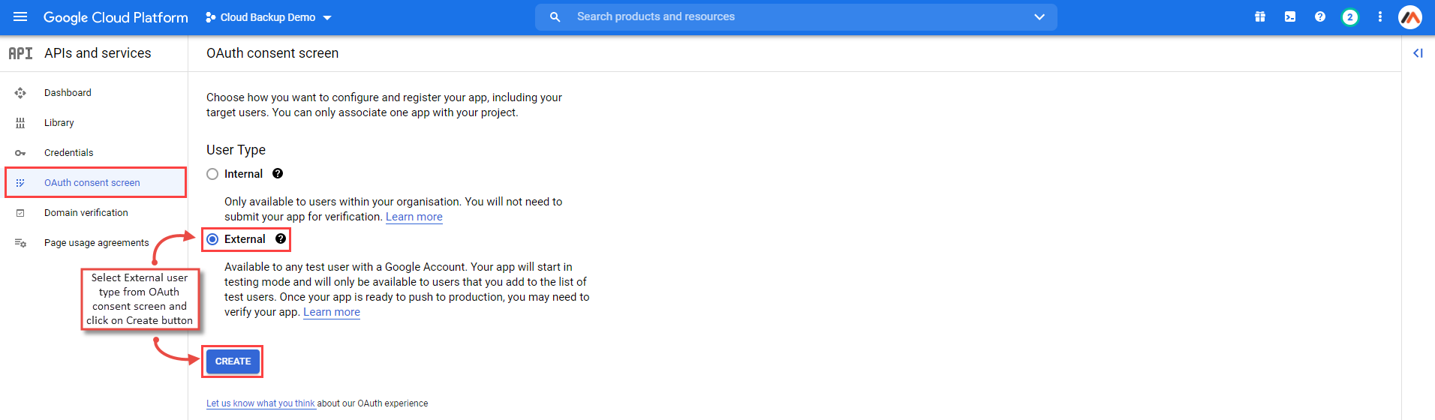Viewport: 1435px width, 420px height.
Task: Select the External user type radio button
Action: pyautogui.click(x=212, y=239)
